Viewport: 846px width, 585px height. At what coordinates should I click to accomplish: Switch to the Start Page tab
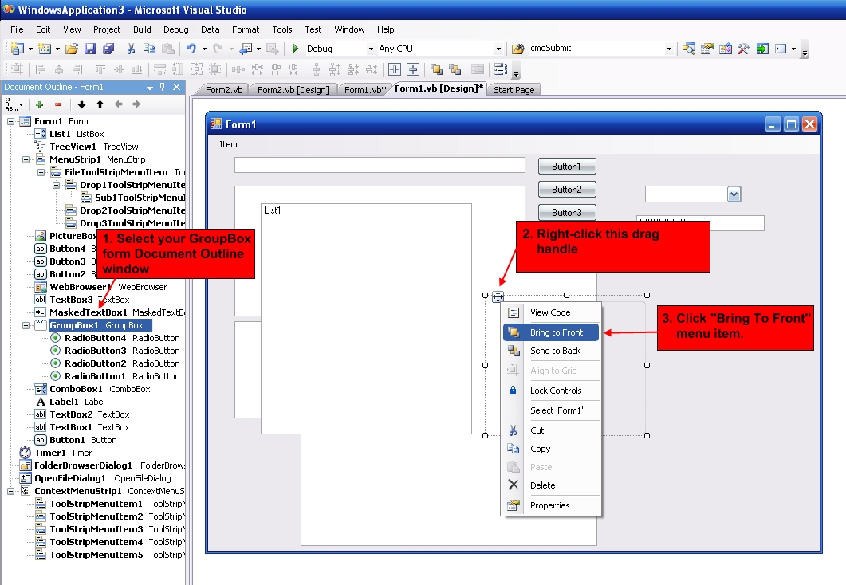pyautogui.click(x=514, y=90)
